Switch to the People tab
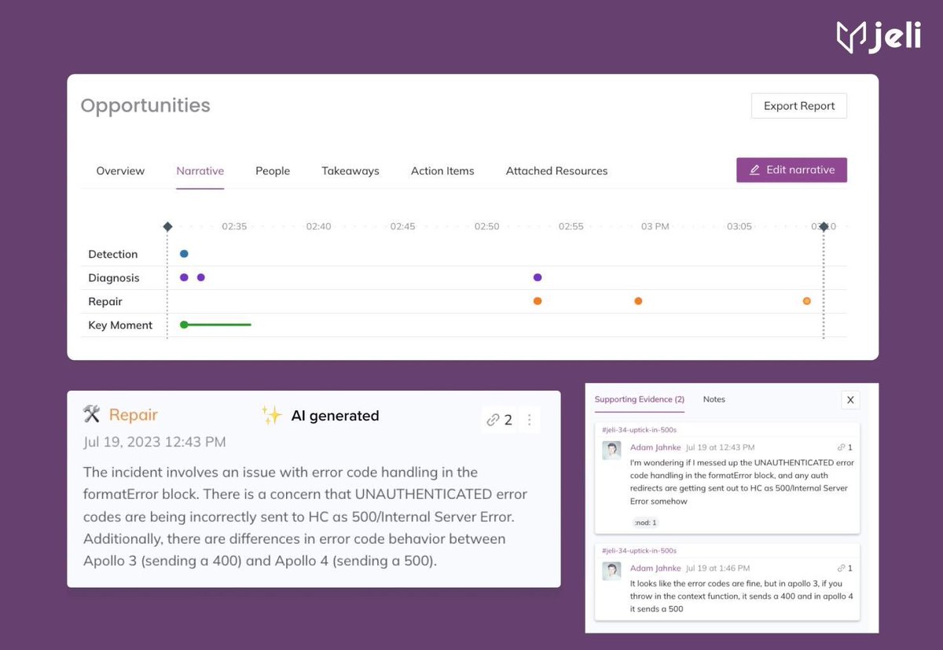The width and height of the screenshot is (943, 650). point(273,171)
